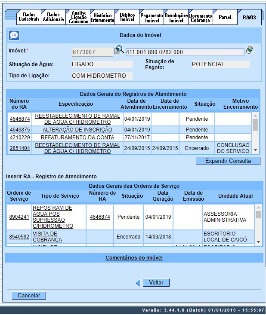Open the Histórico Faturamento tab
Screen dimensions: 266x315
tap(102, 18)
